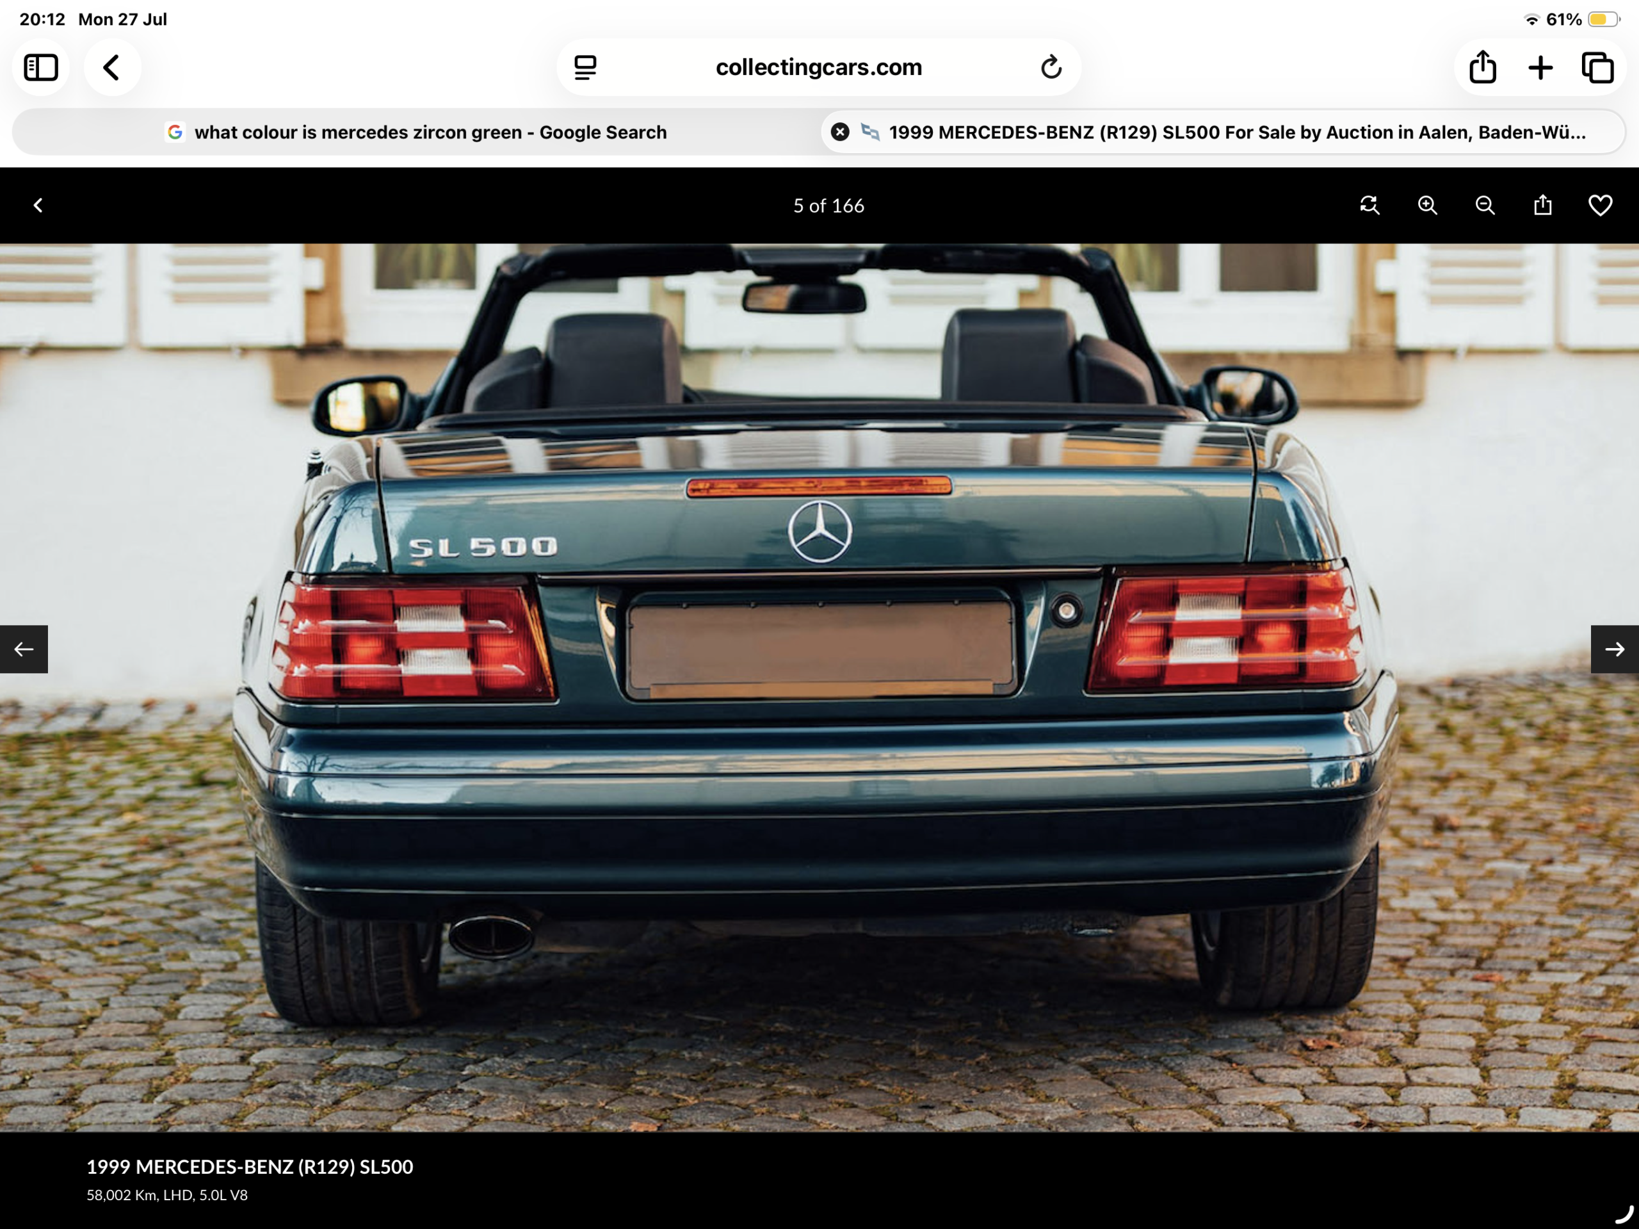Add a new Safari tab
The height and width of the screenshot is (1229, 1639).
point(1540,67)
